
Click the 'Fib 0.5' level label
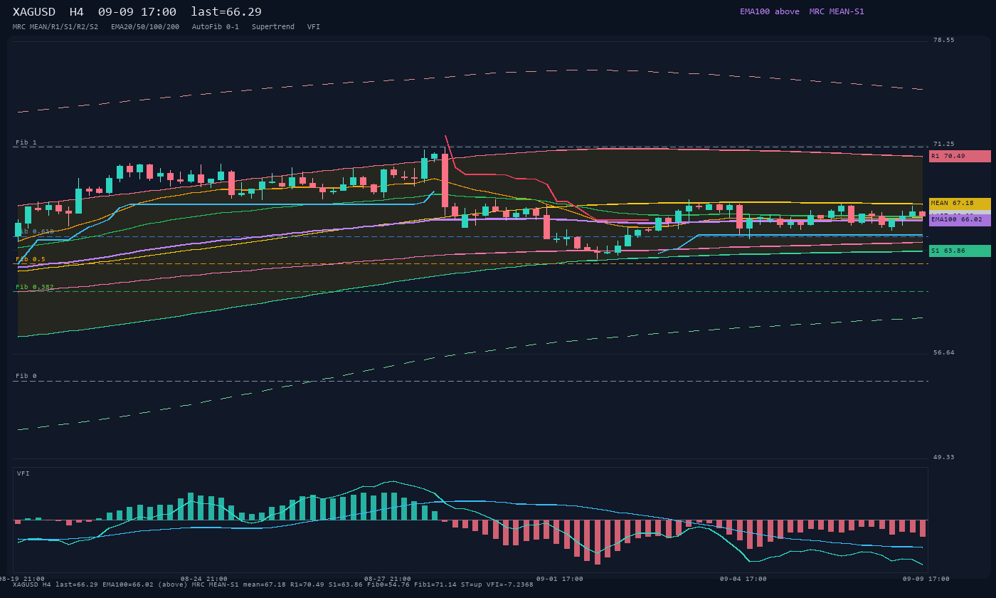click(31, 259)
